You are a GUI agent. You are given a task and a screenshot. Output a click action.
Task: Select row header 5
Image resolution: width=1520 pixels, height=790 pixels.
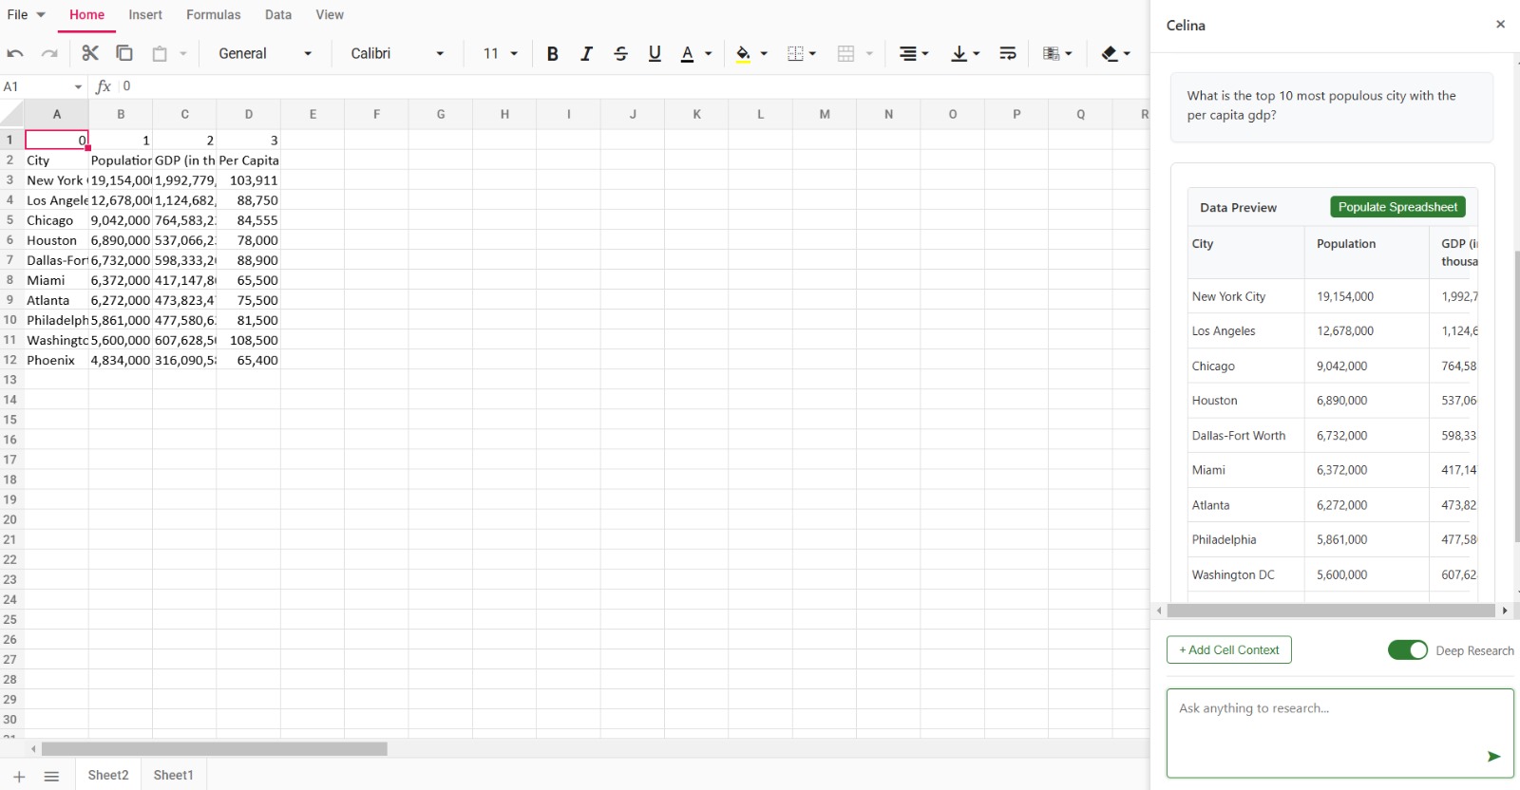coord(10,220)
